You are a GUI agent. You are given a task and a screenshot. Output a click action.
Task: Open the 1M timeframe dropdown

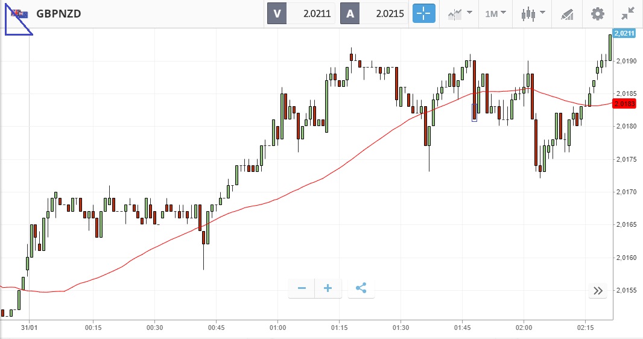tap(496, 13)
